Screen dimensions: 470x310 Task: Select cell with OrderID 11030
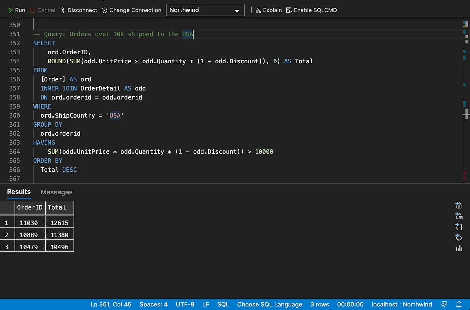tap(30, 223)
